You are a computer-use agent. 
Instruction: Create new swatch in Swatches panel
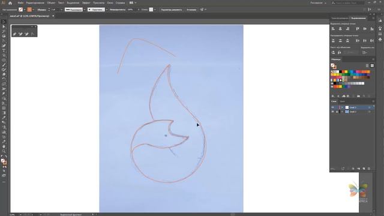[x=364, y=96]
